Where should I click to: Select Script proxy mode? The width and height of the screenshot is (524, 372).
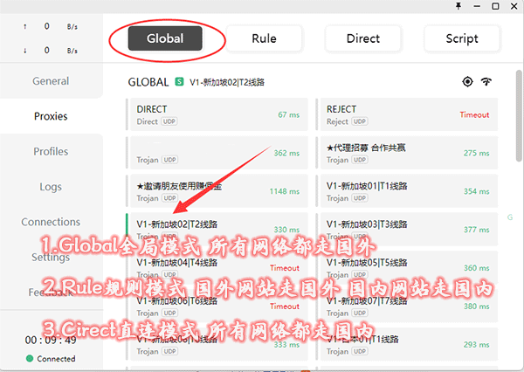click(x=461, y=38)
